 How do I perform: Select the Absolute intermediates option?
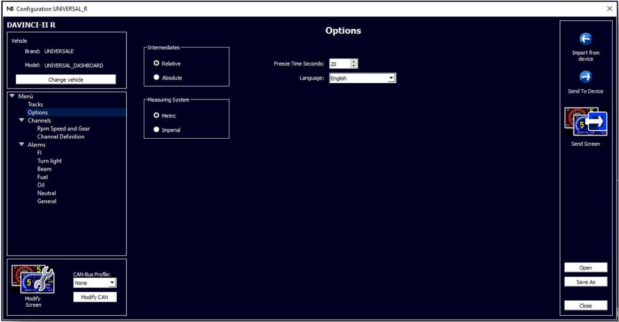pos(156,77)
